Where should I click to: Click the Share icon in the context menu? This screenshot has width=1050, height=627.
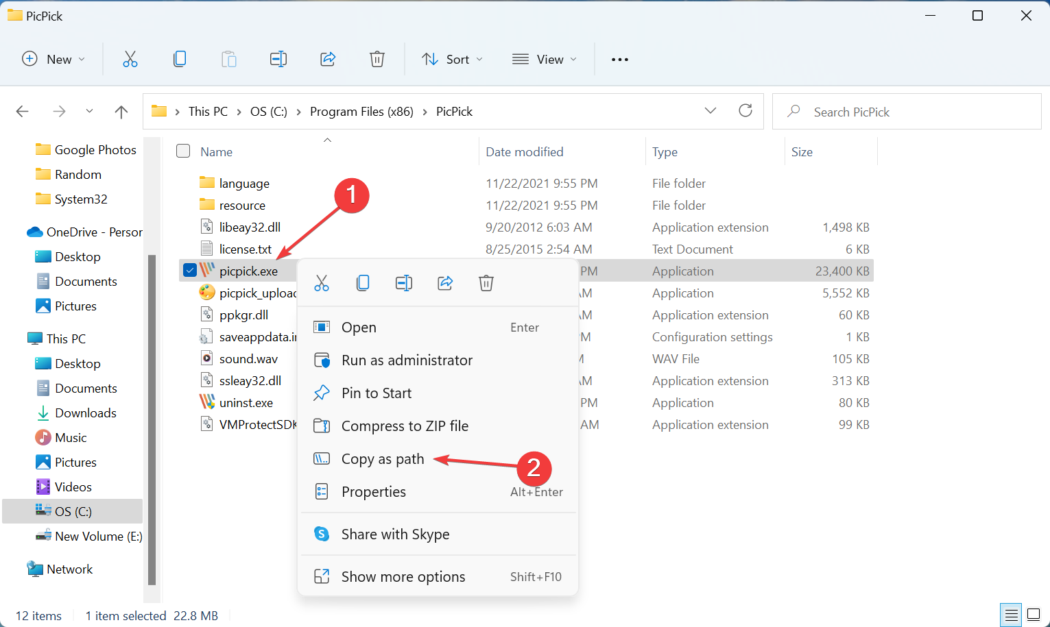pyautogui.click(x=445, y=283)
